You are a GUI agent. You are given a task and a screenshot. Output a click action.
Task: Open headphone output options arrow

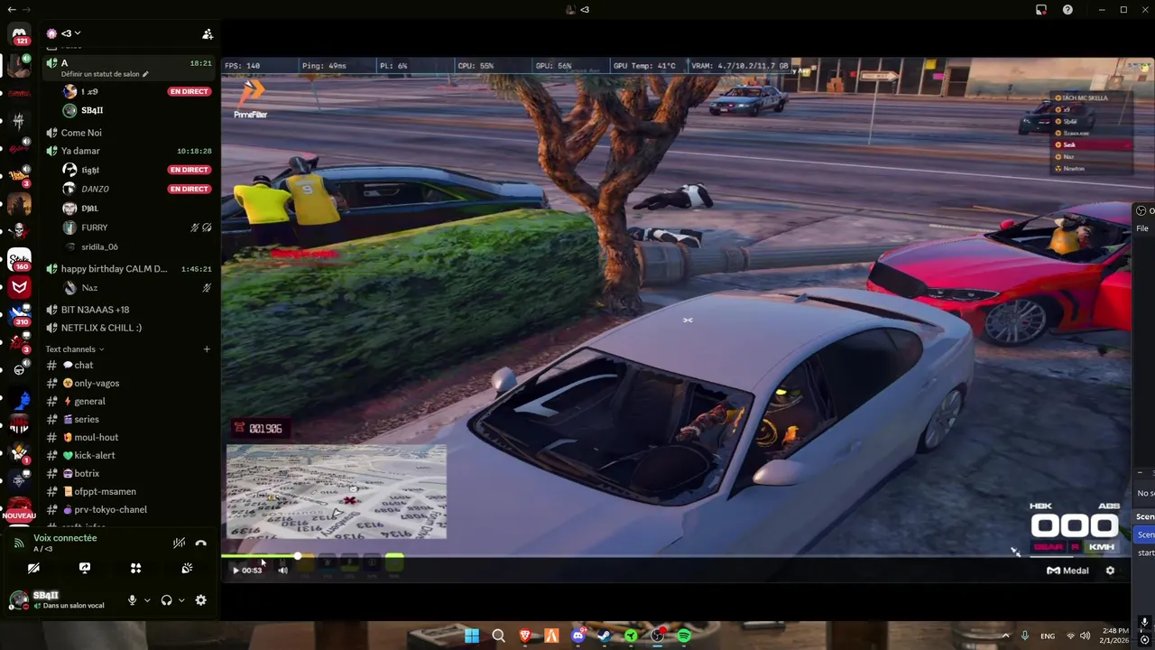point(181,600)
